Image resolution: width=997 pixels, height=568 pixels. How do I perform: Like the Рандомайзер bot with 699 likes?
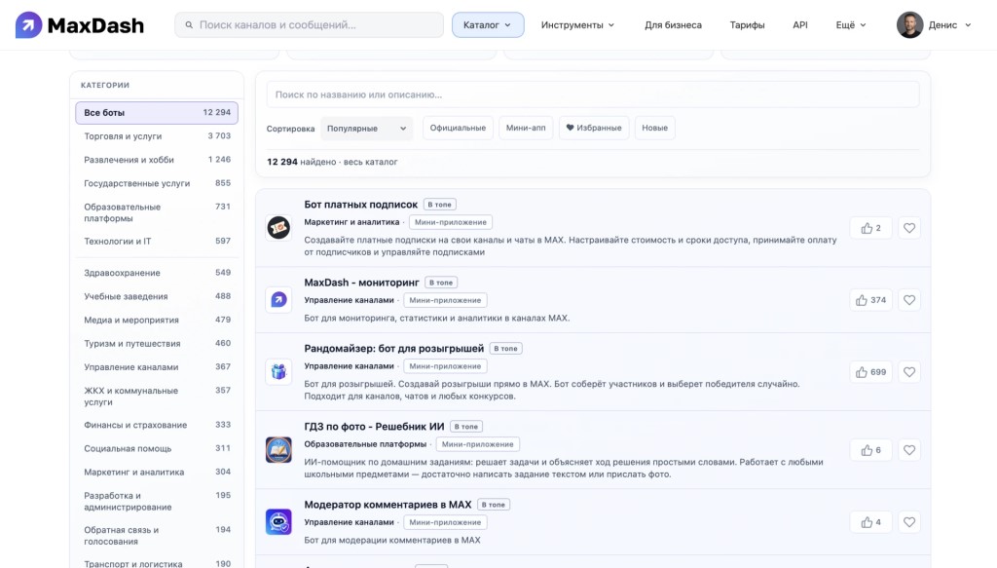point(871,372)
